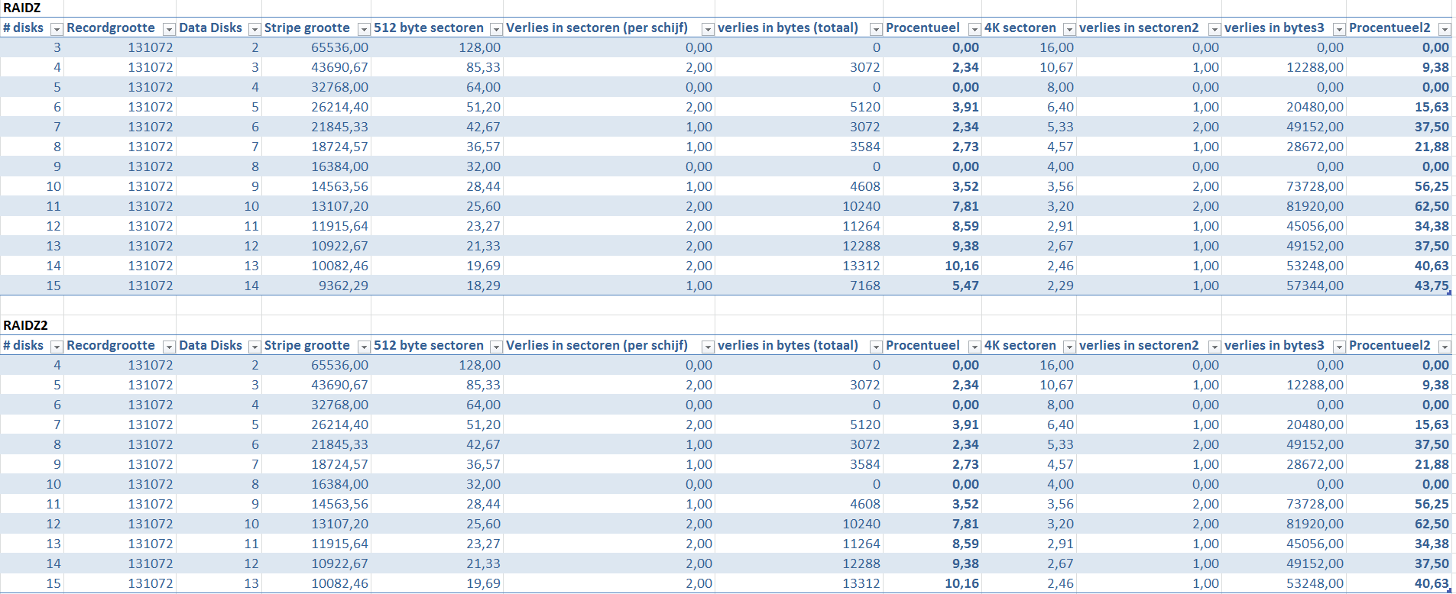In RAIDZ table, select verlies in bytes (totaal) 13312

(799, 266)
